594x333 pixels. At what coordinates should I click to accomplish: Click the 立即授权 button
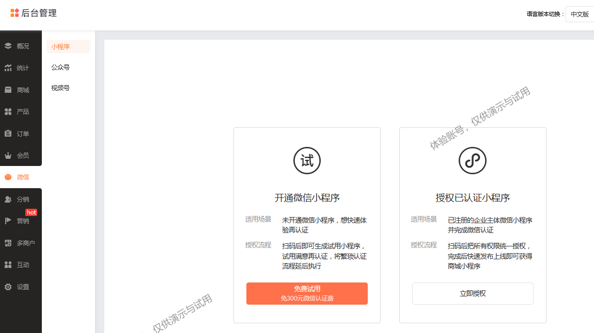[x=472, y=293]
